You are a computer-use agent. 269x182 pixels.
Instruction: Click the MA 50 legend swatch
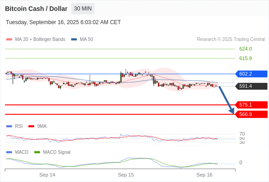[x=74, y=40]
